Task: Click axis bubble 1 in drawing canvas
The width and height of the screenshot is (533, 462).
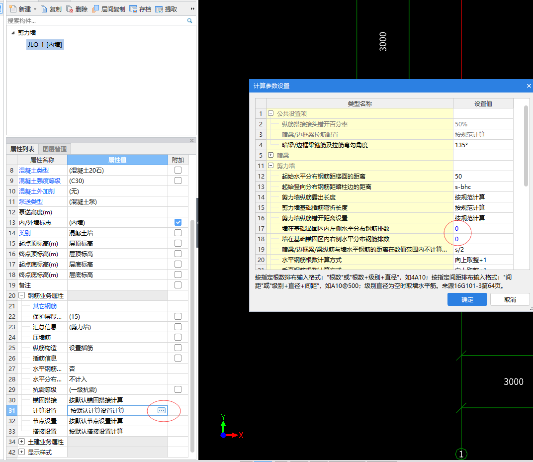Action: (x=461, y=454)
